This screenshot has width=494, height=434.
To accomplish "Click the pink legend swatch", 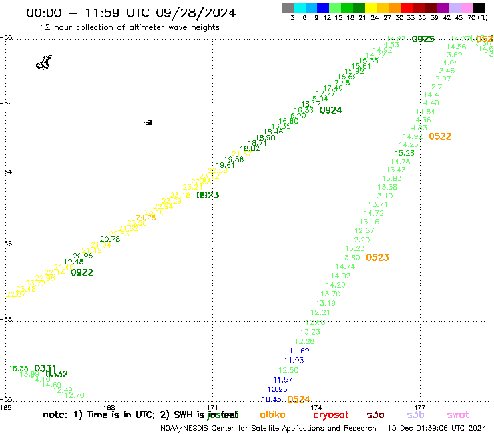I will 467,8.
